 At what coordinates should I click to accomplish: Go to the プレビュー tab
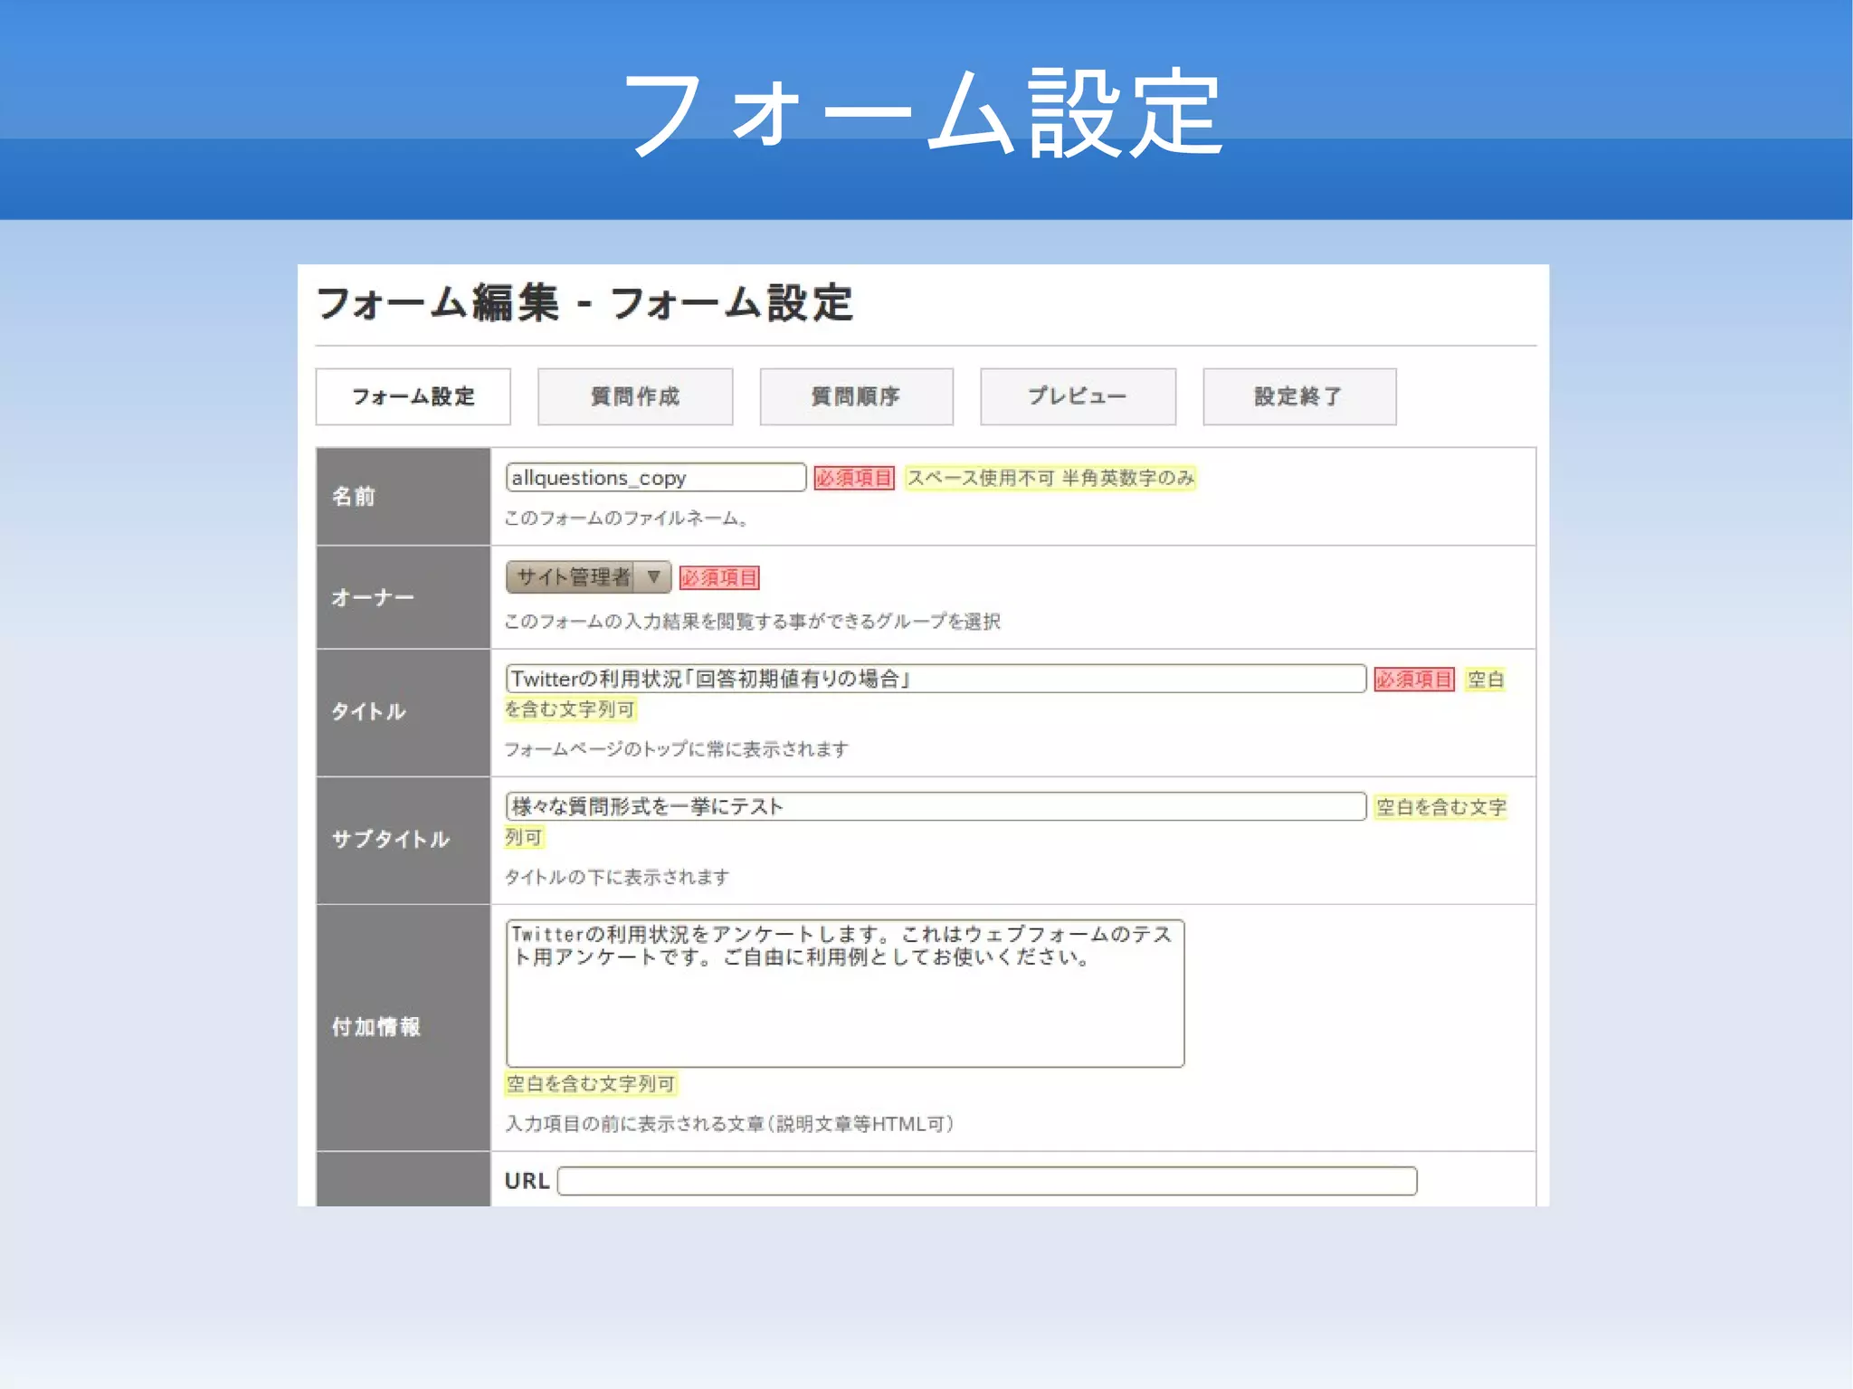[1078, 396]
